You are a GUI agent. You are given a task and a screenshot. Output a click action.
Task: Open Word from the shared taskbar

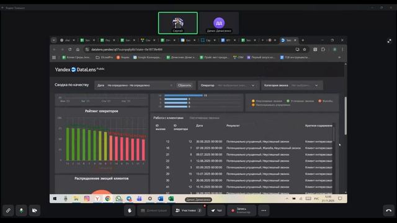(161, 199)
